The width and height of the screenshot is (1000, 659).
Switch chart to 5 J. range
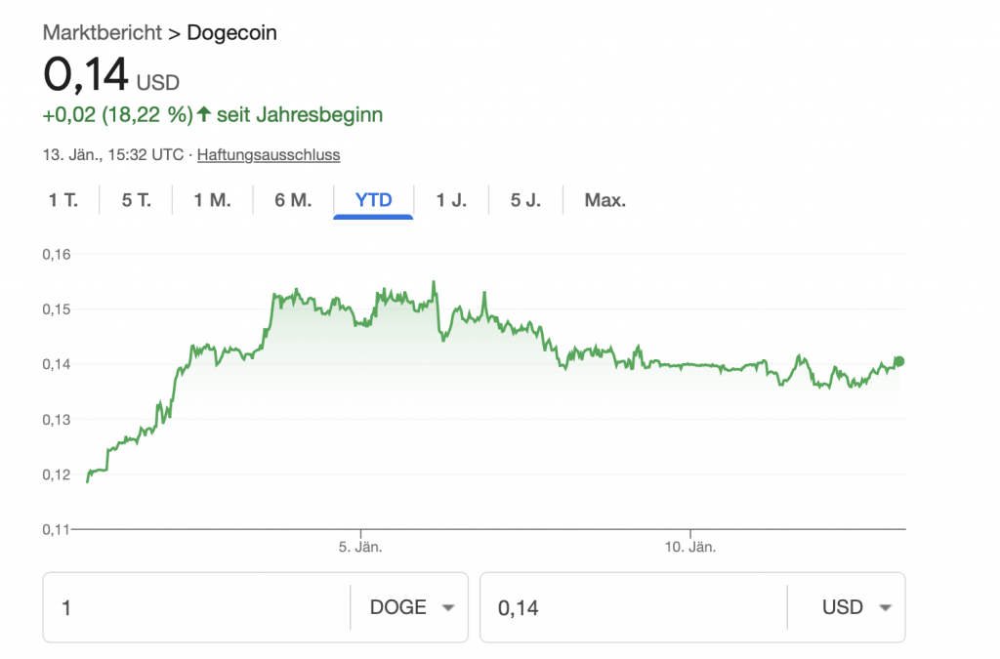525,200
